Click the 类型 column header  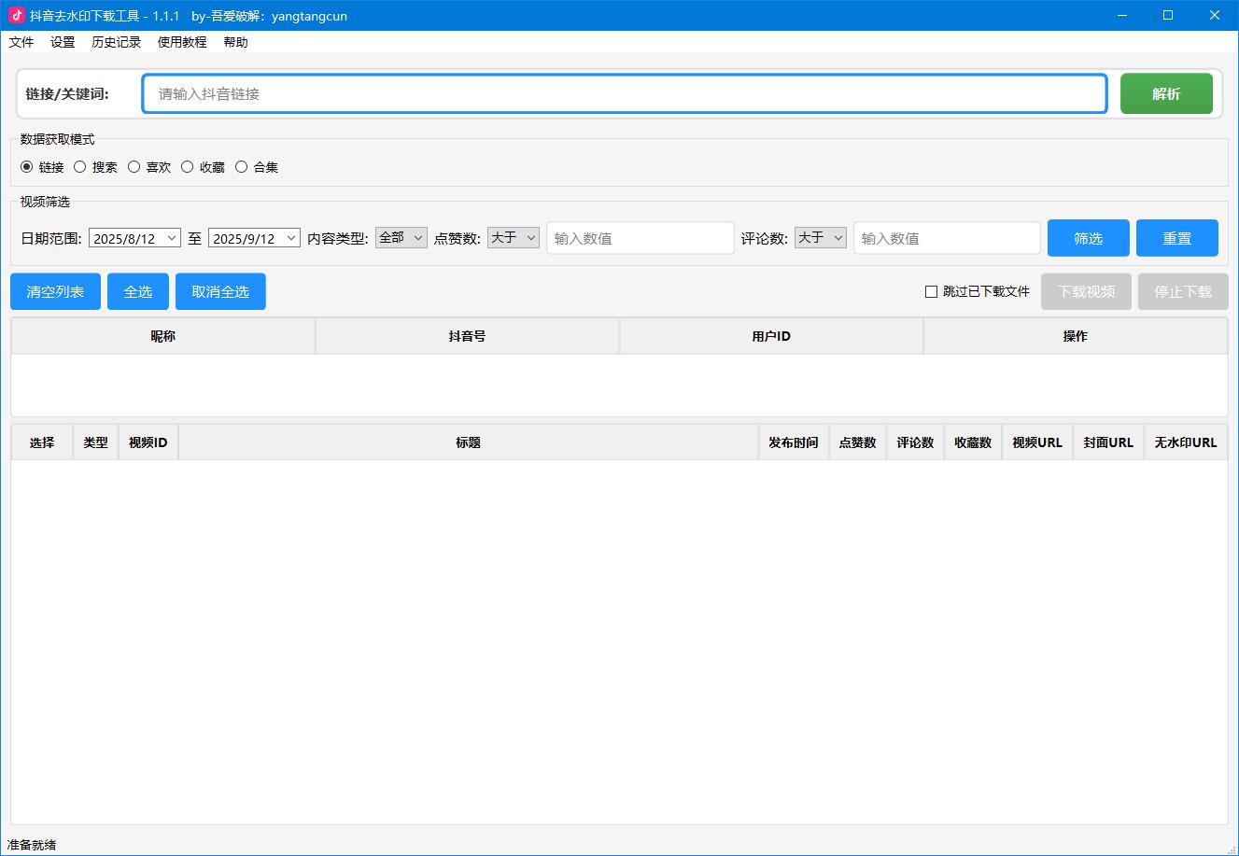[96, 442]
